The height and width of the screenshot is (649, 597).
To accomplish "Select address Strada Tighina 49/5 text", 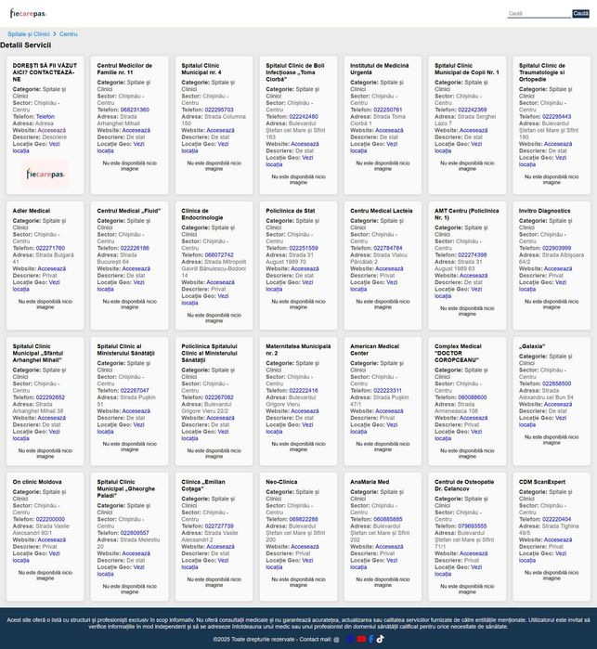I will point(549,530).
